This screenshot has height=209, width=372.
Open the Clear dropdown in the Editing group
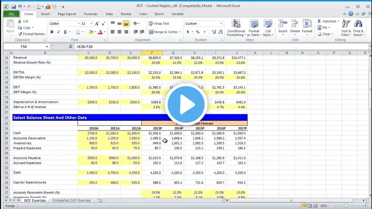click(325, 34)
